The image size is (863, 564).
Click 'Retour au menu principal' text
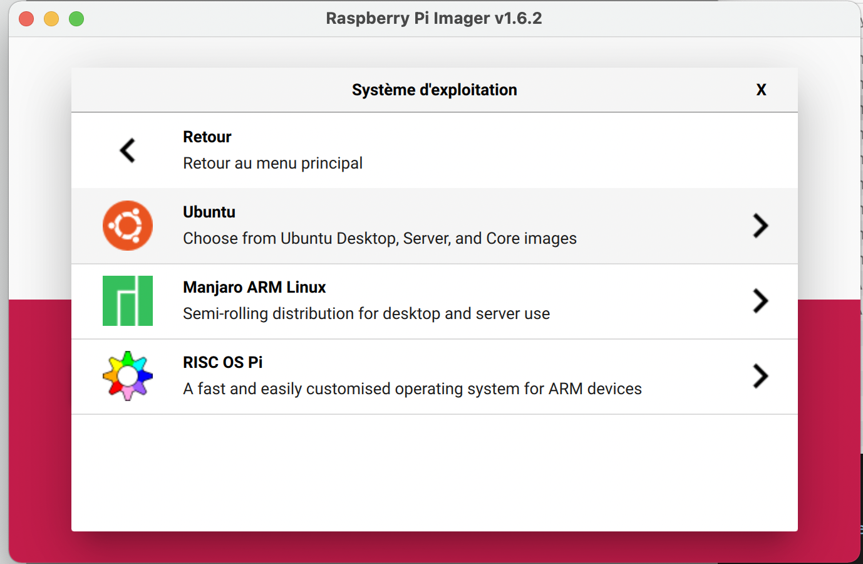[273, 163]
